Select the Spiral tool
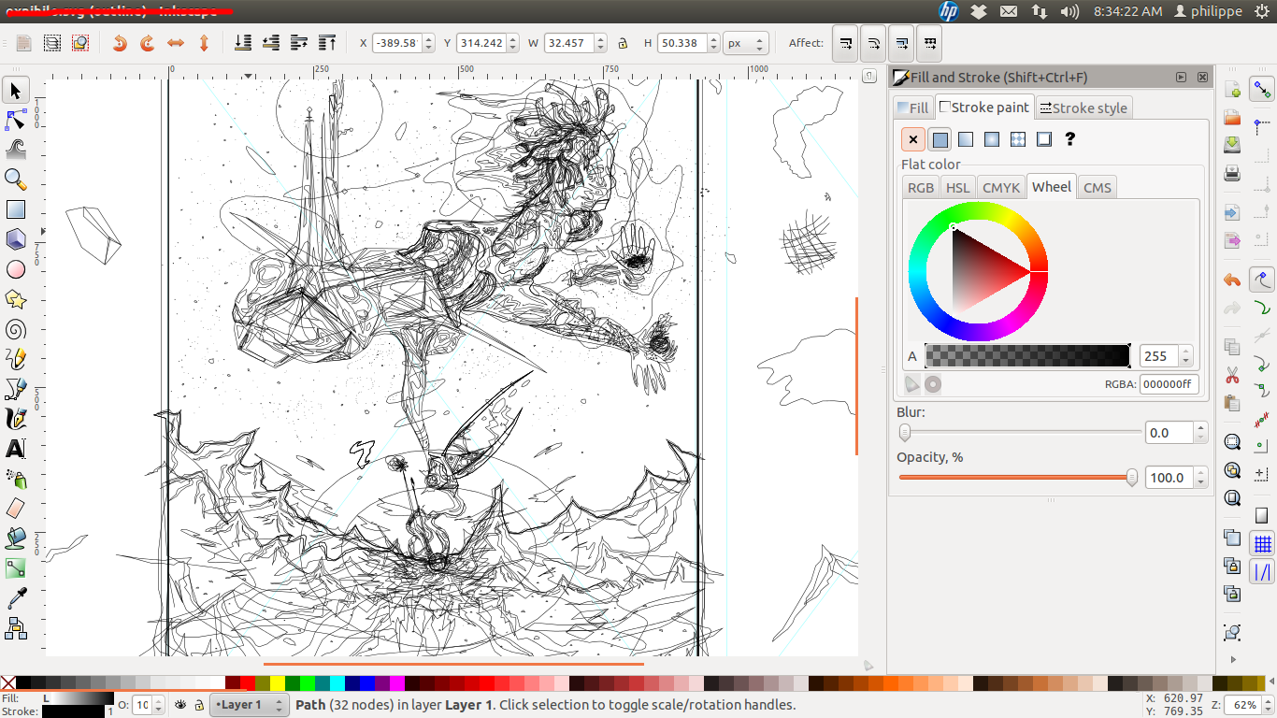 pyautogui.click(x=15, y=329)
